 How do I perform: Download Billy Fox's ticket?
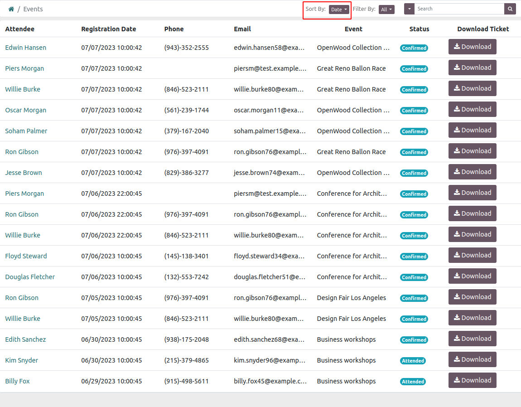(x=473, y=380)
